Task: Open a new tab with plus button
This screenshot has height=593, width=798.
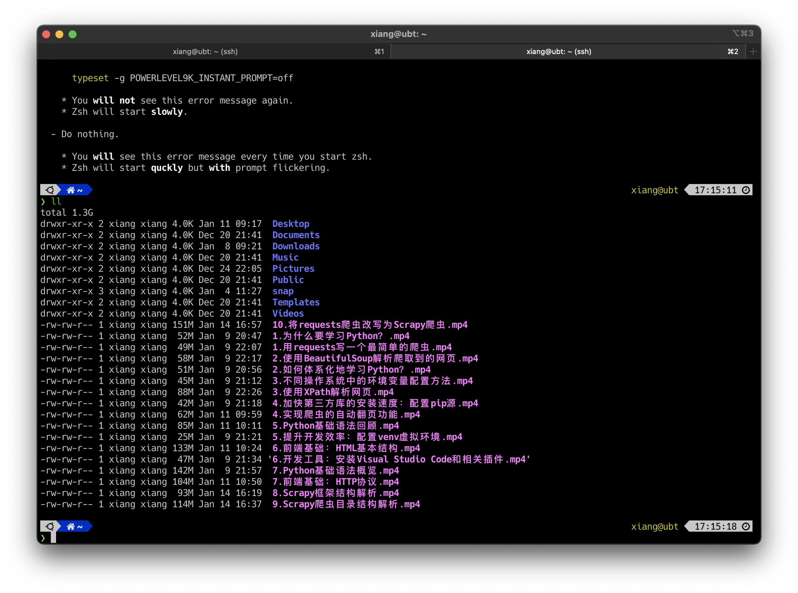Action: pos(753,51)
